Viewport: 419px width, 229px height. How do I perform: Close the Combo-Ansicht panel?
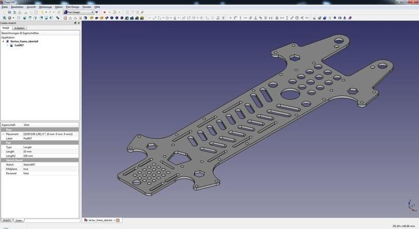[x=79, y=23]
